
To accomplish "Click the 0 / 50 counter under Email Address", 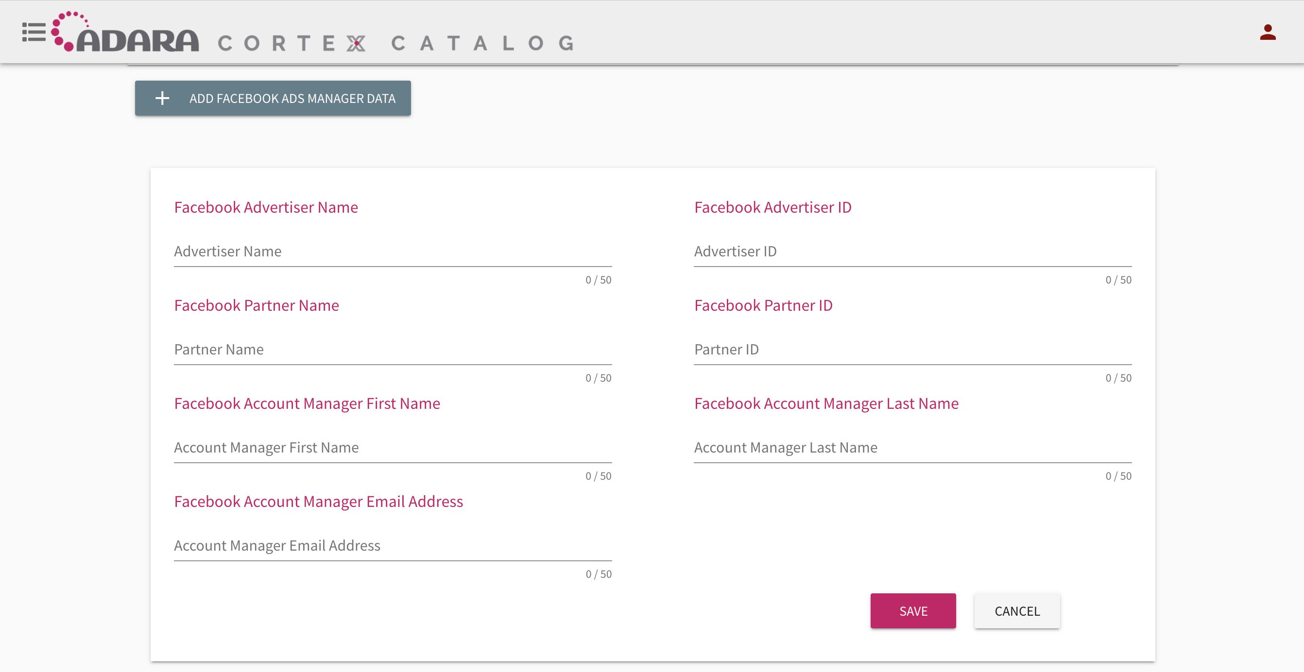I will pyautogui.click(x=599, y=574).
